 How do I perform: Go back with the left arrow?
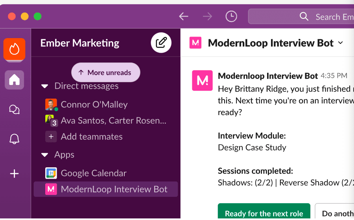[x=184, y=16]
